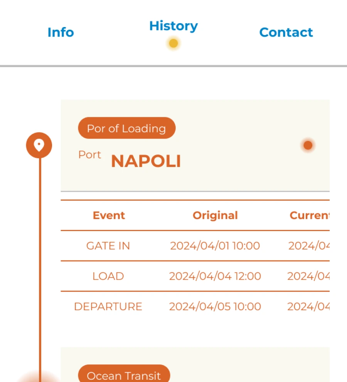Click the vertical orange timeline line
This screenshot has height=382, width=347.
point(40,251)
